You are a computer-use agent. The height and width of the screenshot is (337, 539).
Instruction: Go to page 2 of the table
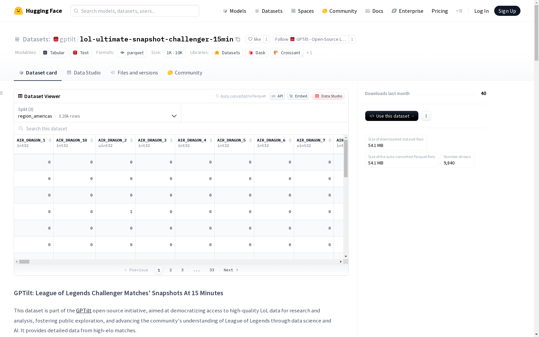(x=171, y=270)
